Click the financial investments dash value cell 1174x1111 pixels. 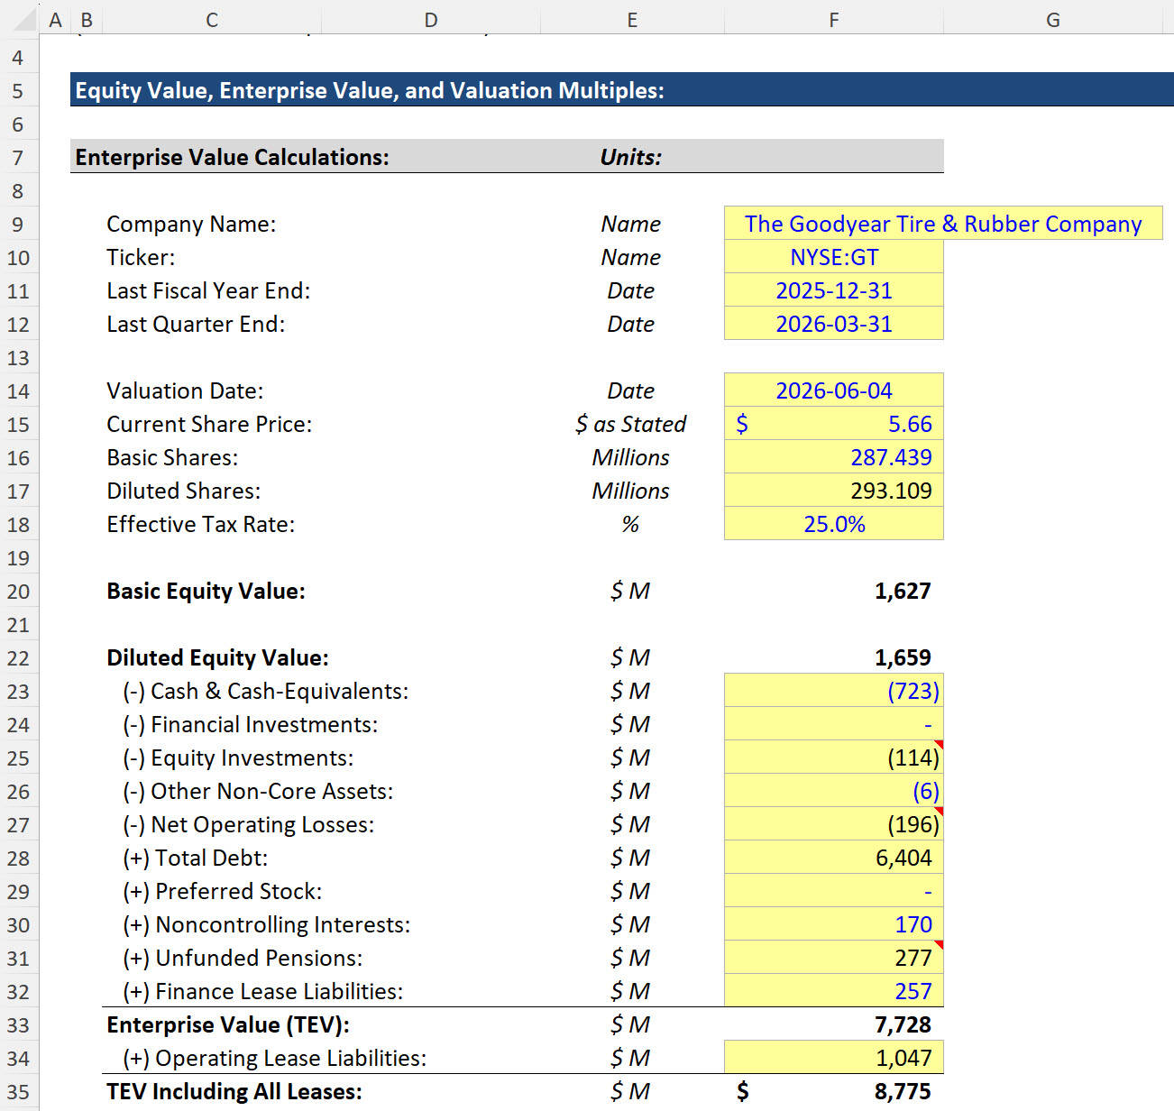[834, 724]
